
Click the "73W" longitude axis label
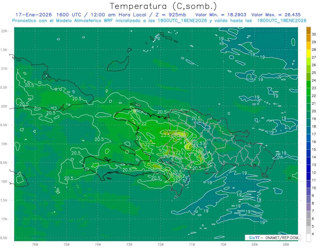coord(129,245)
